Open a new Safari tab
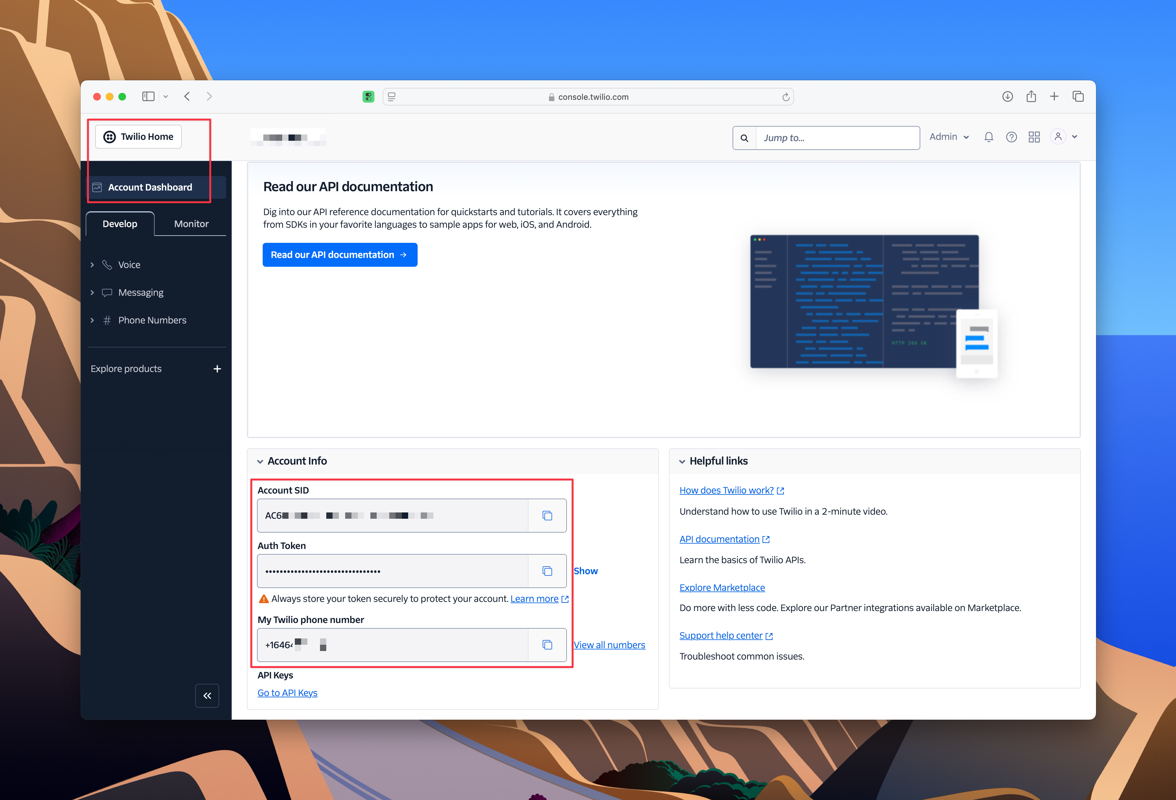 pos(1054,96)
